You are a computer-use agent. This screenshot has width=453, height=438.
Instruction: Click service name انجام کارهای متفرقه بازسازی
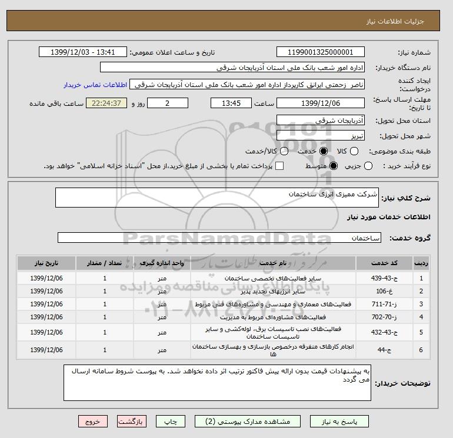point(273,350)
